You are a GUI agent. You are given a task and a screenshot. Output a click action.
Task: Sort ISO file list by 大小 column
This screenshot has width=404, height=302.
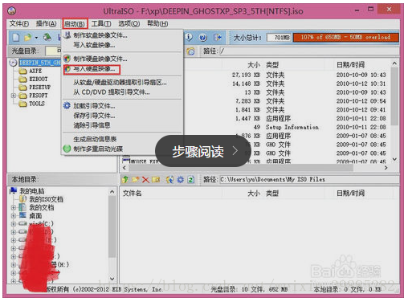pyautogui.click(x=254, y=65)
